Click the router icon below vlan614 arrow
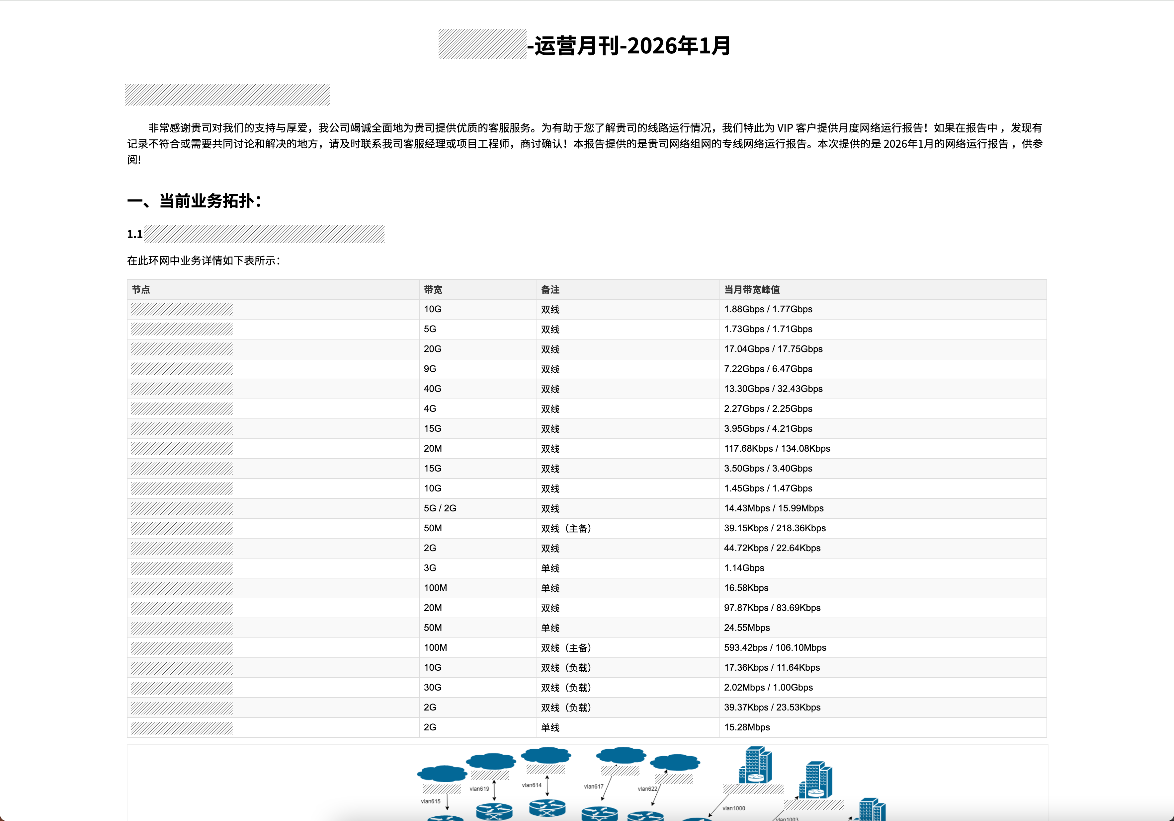 [x=547, y=807]
